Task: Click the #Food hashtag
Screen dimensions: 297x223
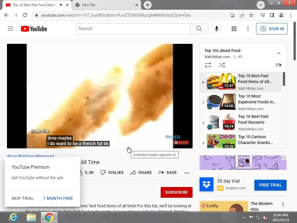Action: click(12, 156)
